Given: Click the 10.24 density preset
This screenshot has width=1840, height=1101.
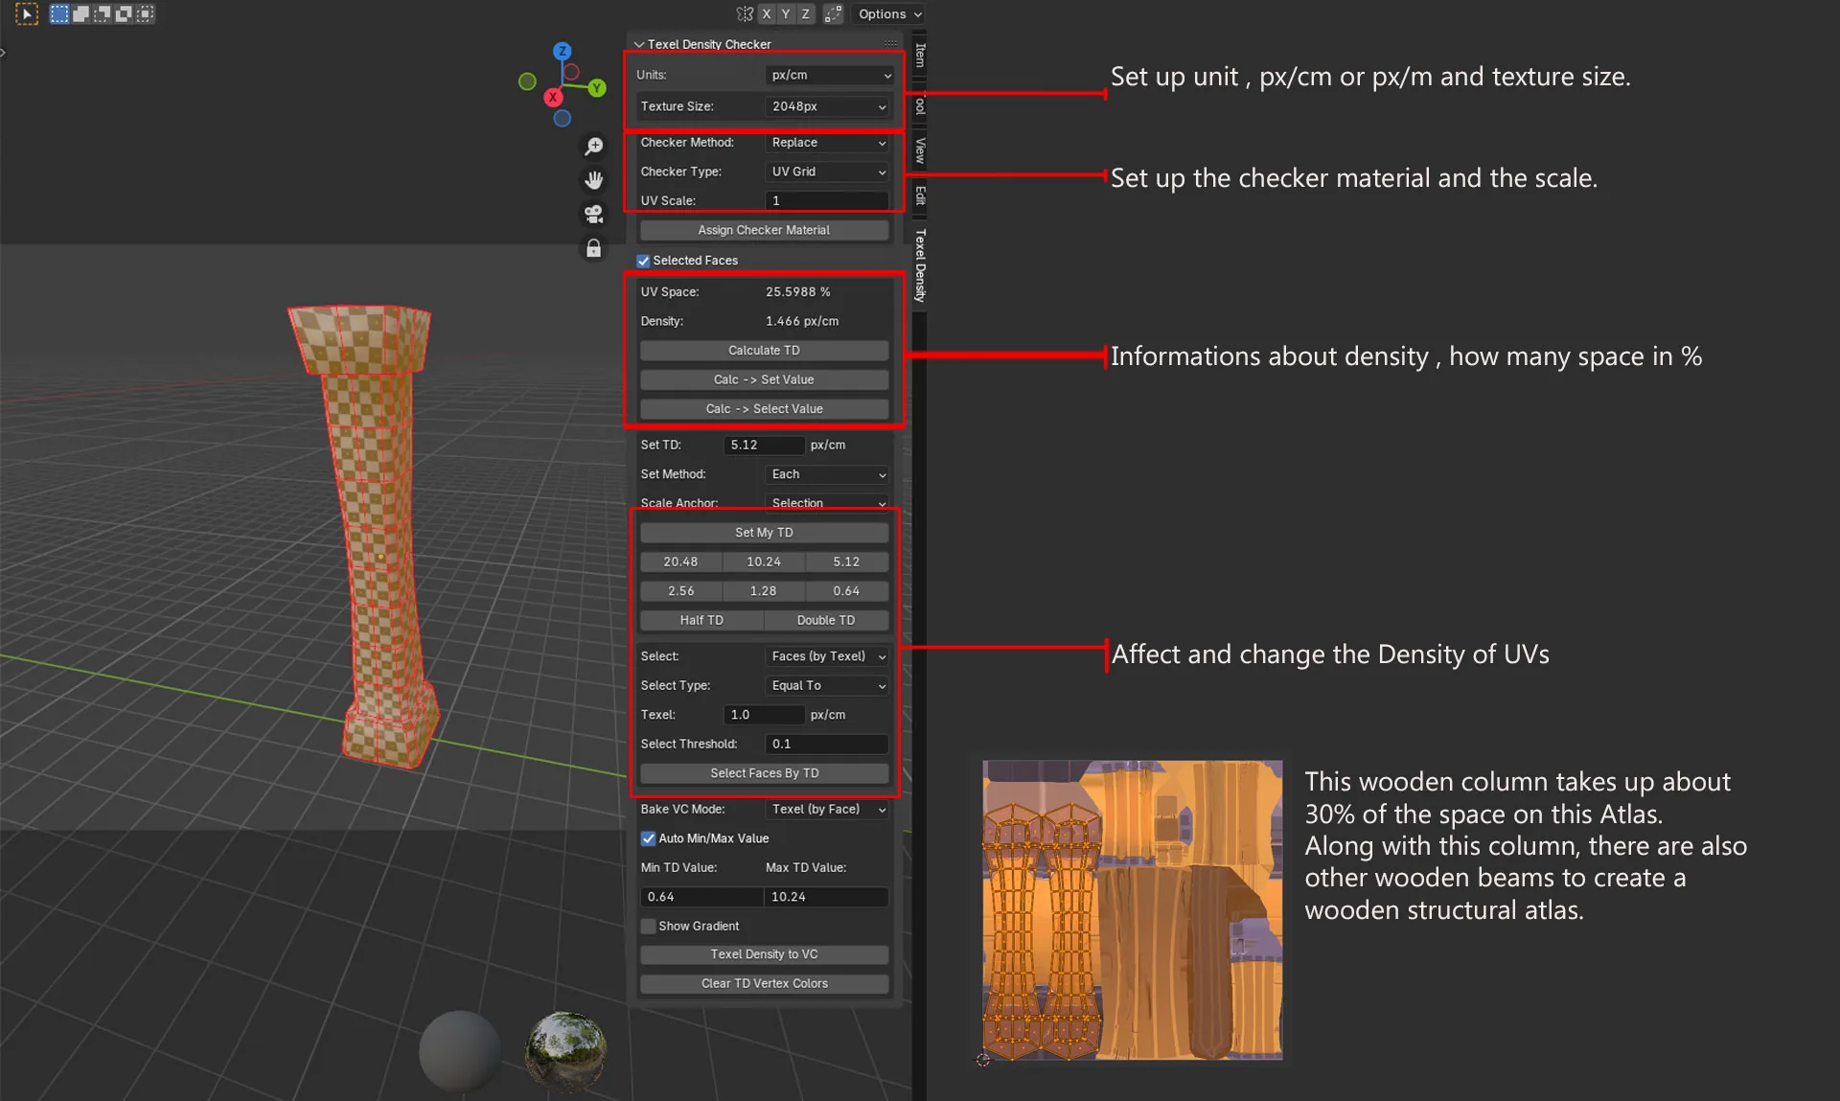Looking at the screenshot, I should pos(764,562).
